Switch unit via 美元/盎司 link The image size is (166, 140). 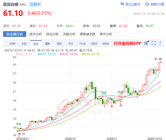click(x=133, y=4)
